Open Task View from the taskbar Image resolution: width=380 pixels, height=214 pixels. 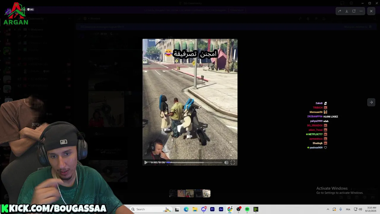point(177,209)
